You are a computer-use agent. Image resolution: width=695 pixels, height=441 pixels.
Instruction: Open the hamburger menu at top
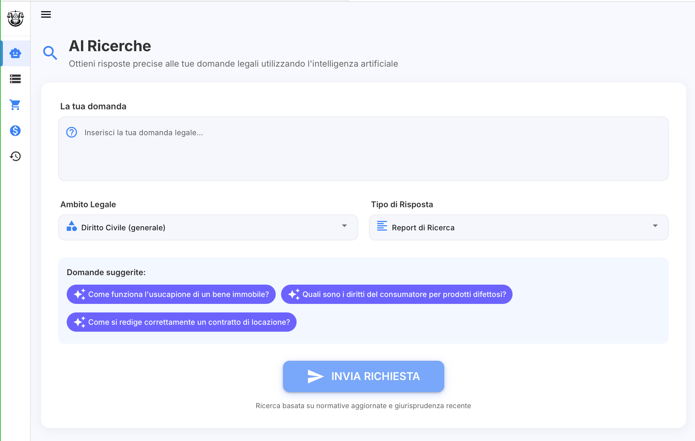46,15
